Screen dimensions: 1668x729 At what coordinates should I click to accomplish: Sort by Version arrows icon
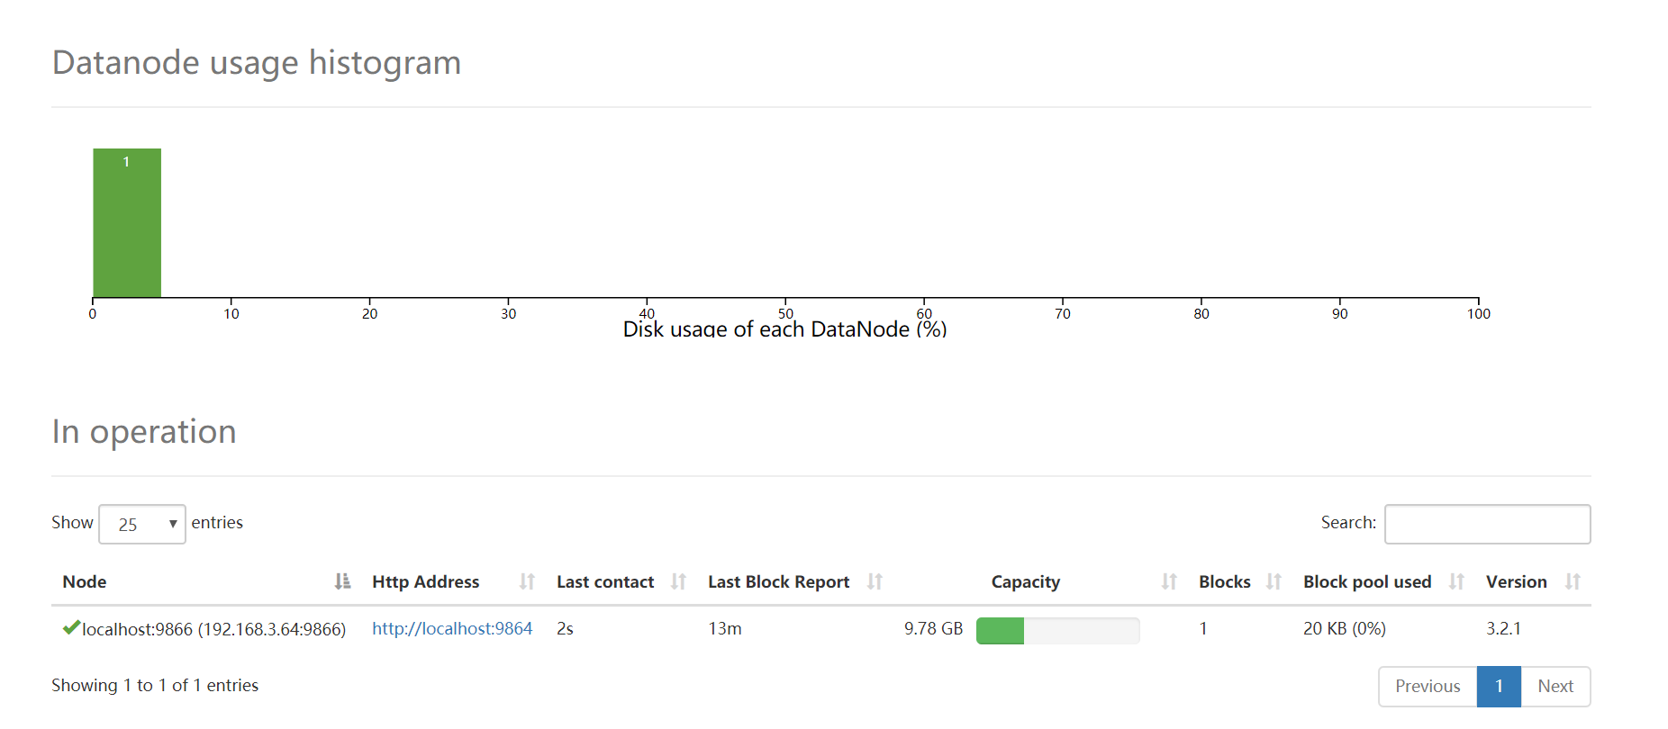click(x=1573, y=581)
